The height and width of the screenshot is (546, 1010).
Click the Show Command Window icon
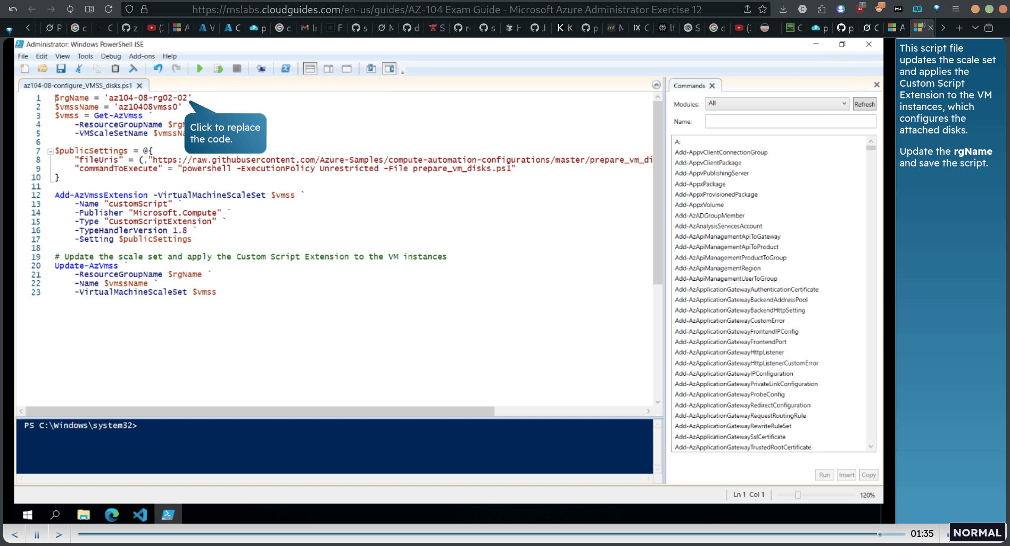tap(371, 69)
